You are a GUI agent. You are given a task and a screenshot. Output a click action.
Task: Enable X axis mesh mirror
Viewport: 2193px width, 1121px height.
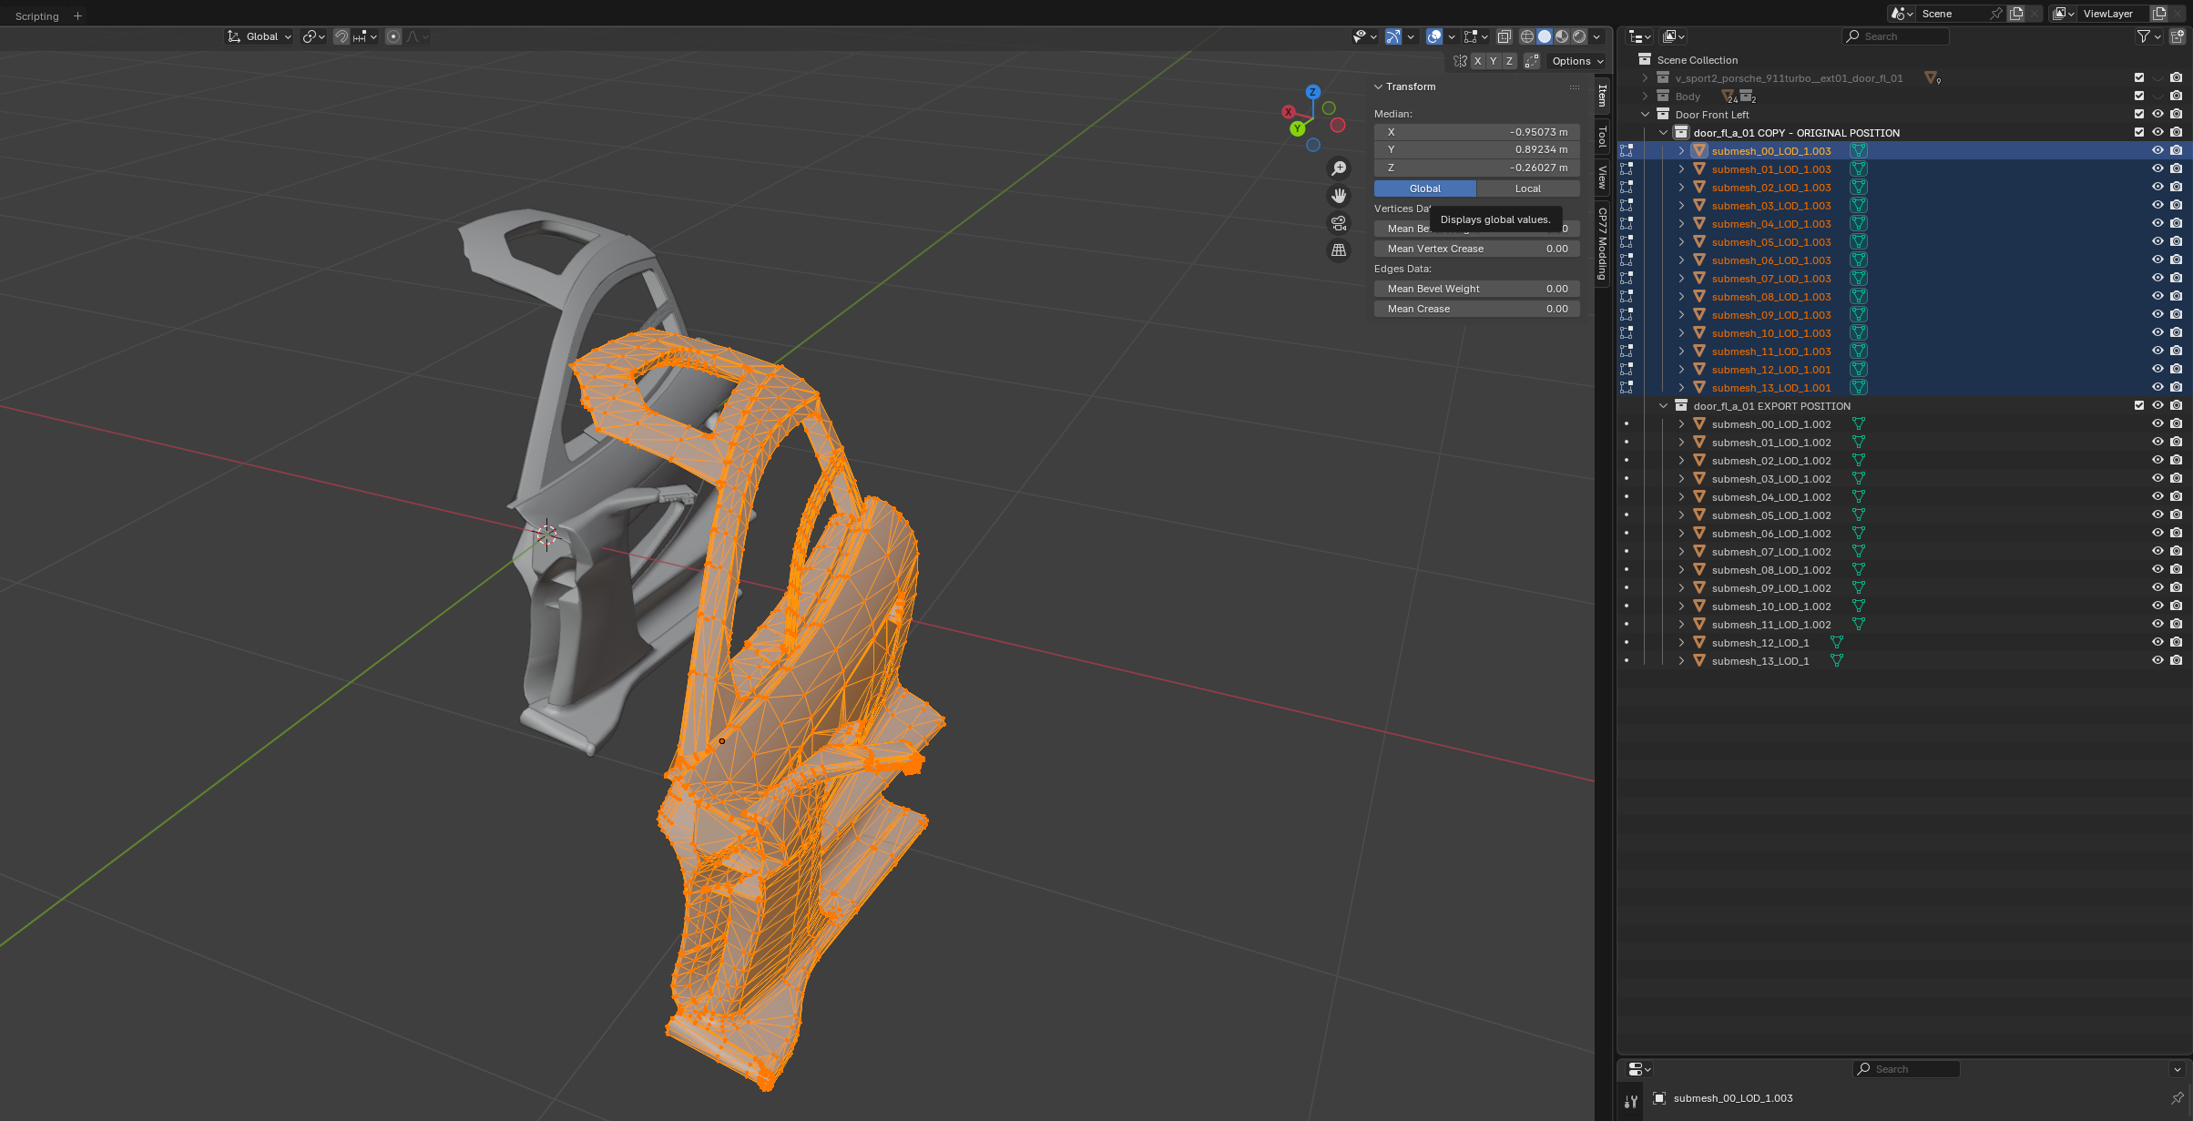click(1477, 61)
